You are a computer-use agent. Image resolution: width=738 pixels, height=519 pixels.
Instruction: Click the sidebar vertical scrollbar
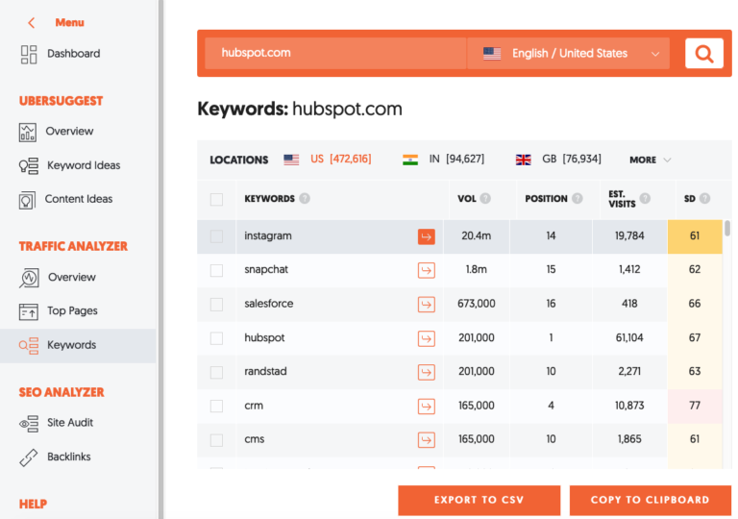pos(161,259)
